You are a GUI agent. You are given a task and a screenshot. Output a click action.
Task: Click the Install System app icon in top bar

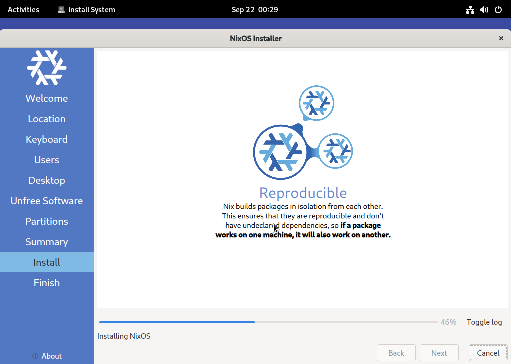61,9
